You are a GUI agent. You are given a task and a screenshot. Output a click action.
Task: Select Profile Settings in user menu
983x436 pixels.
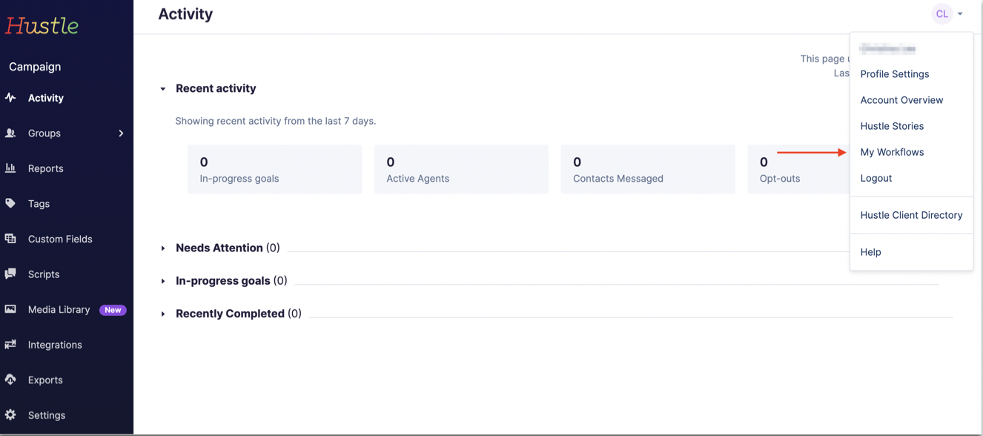tap(895, 74)
